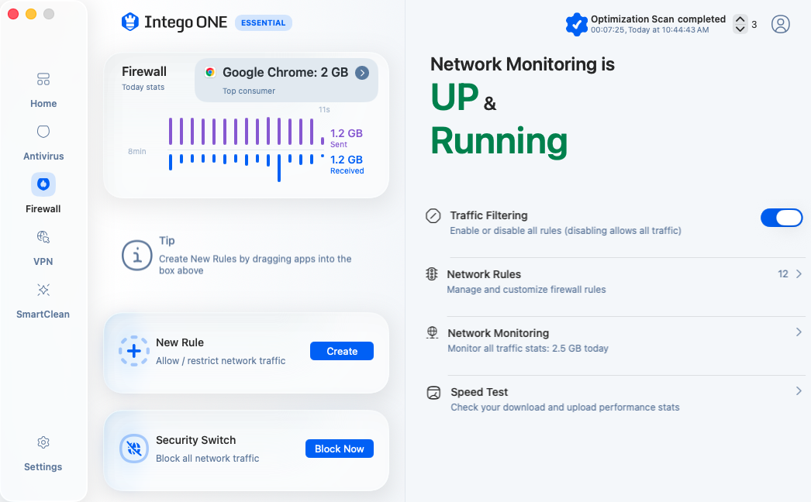This screenshot has width=811, height=502.
Task: Open Network Rules chevron
Action: coord(799,274)
